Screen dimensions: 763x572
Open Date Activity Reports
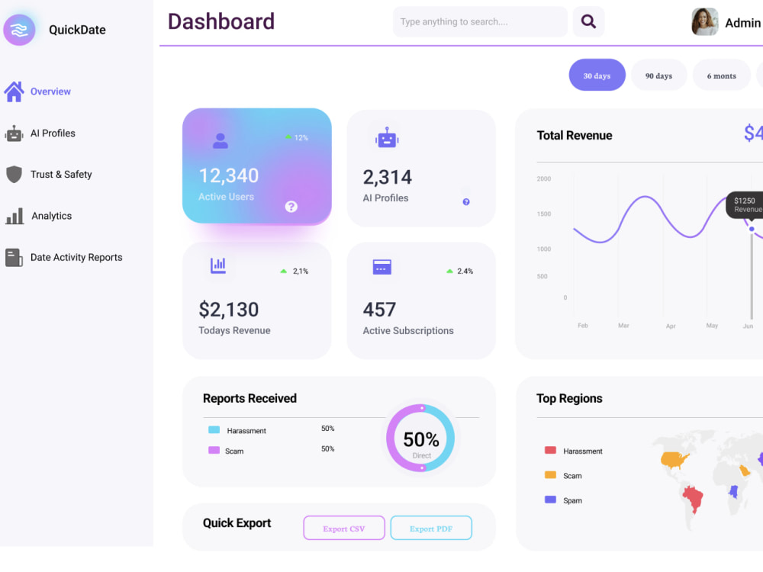click(76, 257)
